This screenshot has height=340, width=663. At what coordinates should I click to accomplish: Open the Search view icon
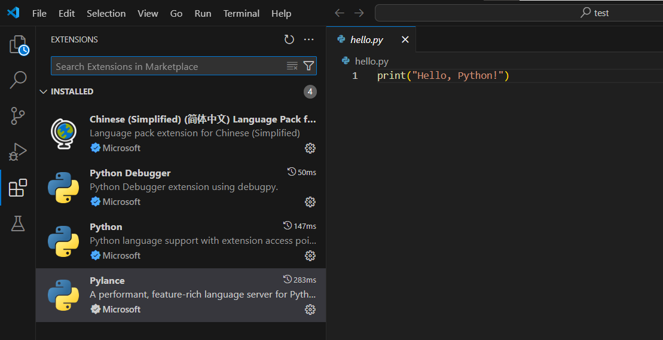point(18,79)
